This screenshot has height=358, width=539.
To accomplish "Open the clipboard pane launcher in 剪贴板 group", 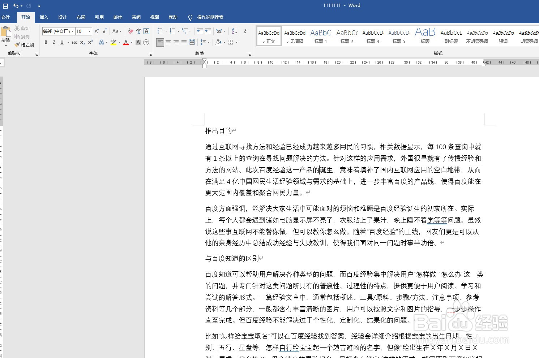I will coord(37,54).
